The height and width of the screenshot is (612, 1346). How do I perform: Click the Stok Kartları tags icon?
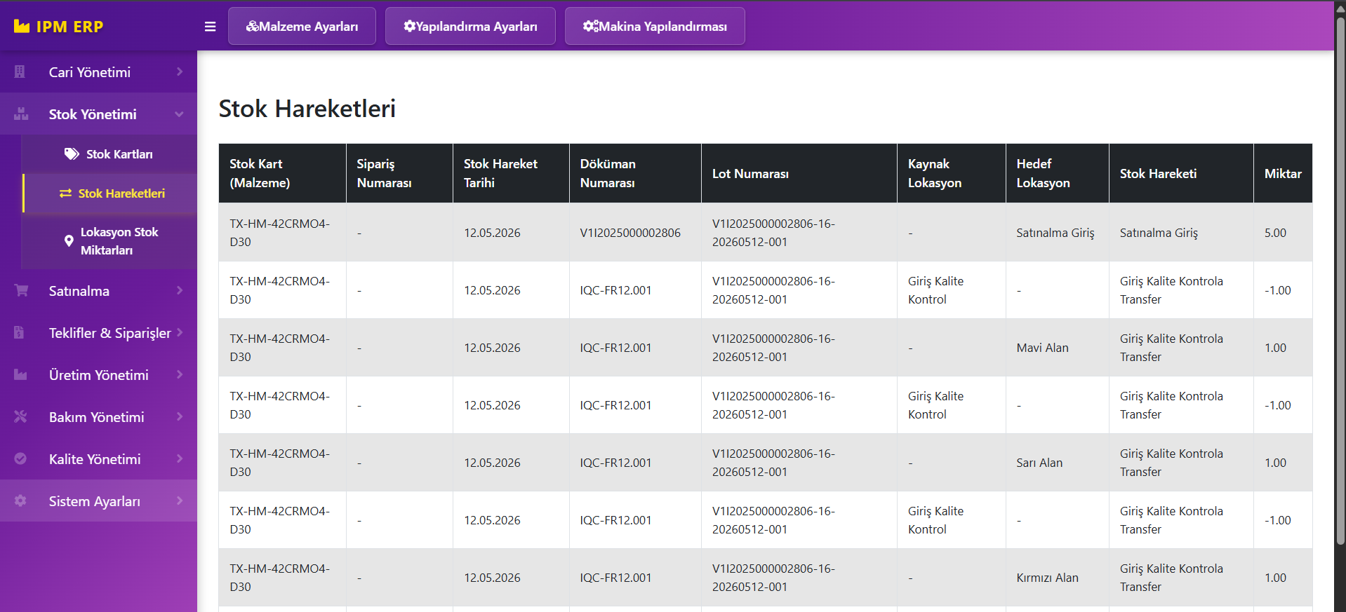(72, 154)
